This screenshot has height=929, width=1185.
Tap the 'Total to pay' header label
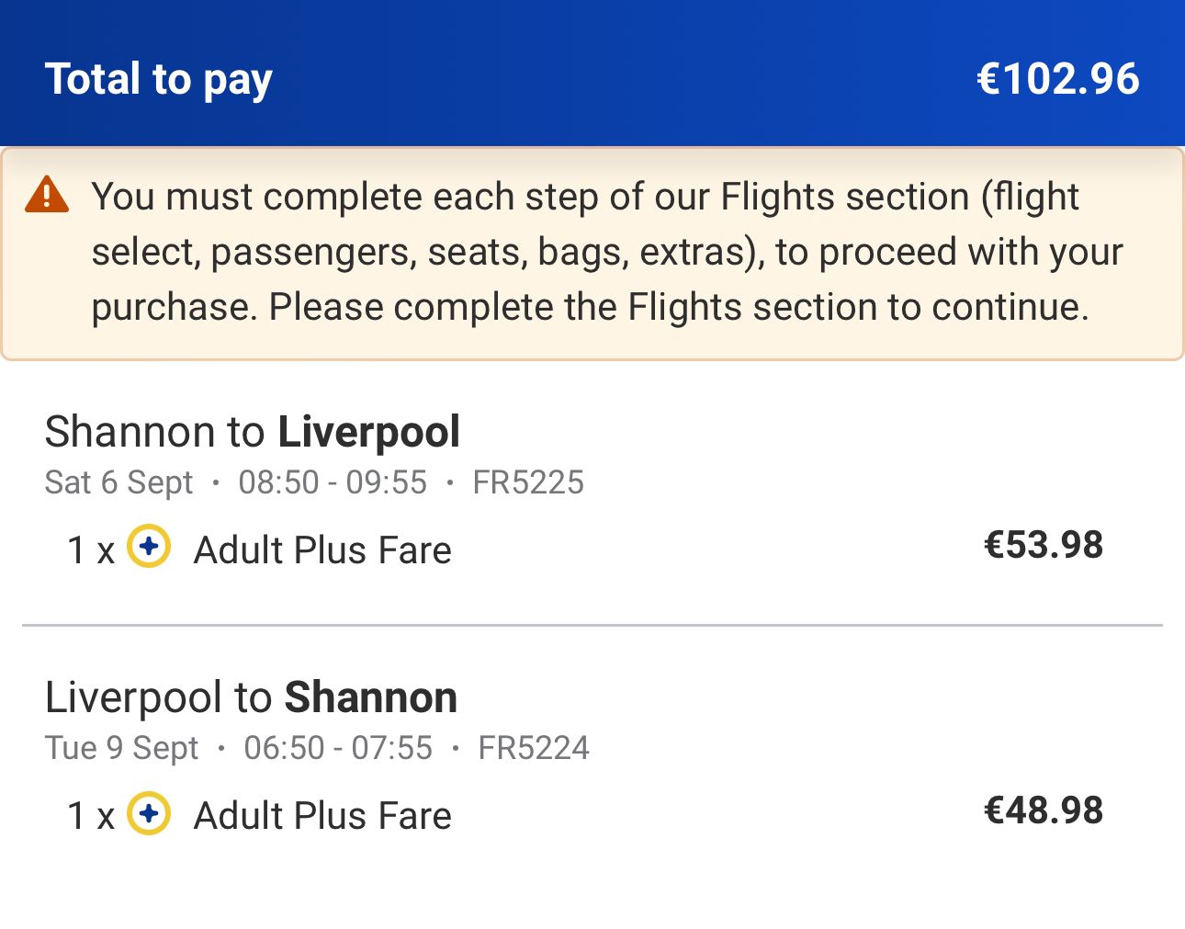click(x=159, y=80)
